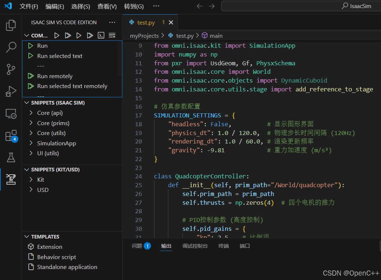The height and width of the screenshot is (280, 381).
Task: Open the overflow menu ellipsis in menu bar
Action: pyautogui.click(x=156, y=6)
